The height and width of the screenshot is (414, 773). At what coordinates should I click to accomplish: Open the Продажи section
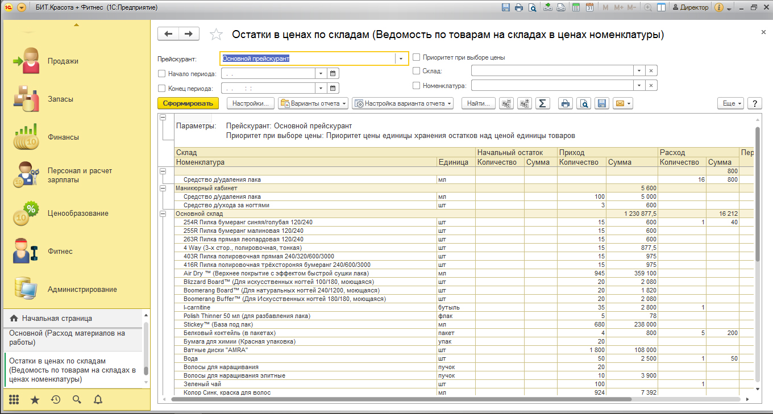click(x=63, y=61)
